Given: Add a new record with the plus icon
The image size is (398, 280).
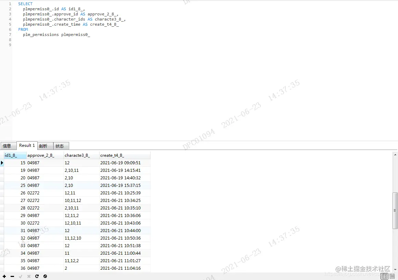Looking at the screenshot, I should pyautogui.click(x=4, y=276).
